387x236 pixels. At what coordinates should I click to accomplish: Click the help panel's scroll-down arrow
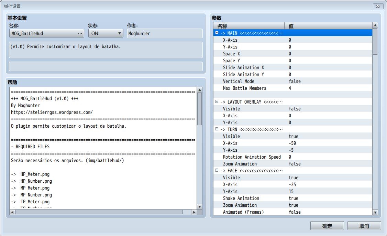199,207
